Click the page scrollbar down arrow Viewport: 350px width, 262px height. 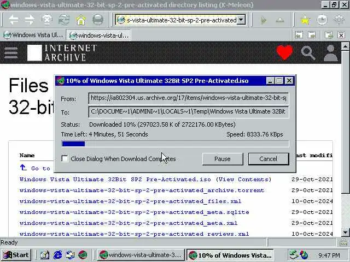point(345,233)
